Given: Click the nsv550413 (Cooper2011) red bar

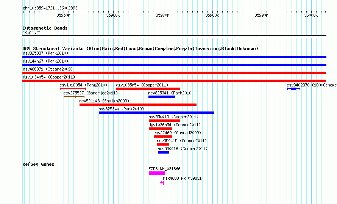Looking at the screenshot, I should pos(164,121).
